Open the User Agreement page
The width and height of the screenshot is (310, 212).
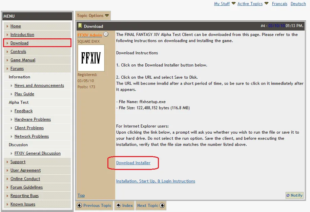coord(25,170)
